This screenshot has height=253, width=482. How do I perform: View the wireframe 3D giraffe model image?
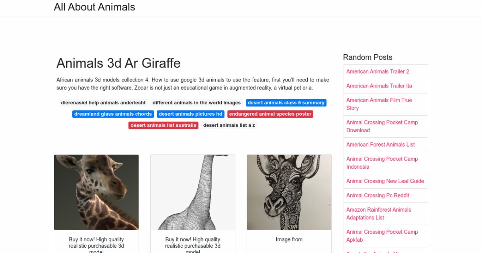(193, 192)
